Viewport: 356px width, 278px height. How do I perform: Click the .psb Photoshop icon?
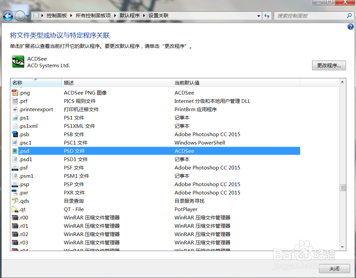[x=15, y=134]
